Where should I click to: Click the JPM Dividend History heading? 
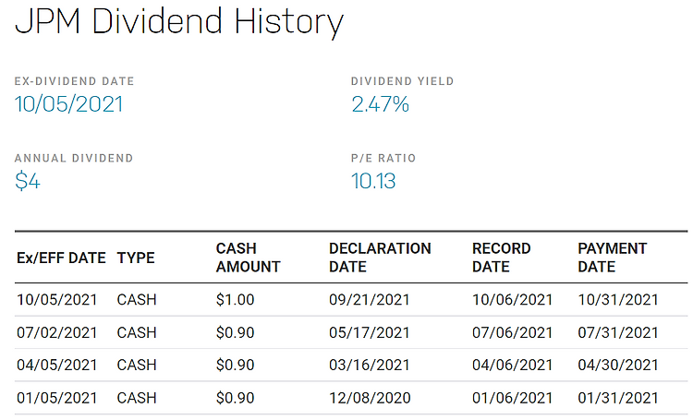pos(179,22)
